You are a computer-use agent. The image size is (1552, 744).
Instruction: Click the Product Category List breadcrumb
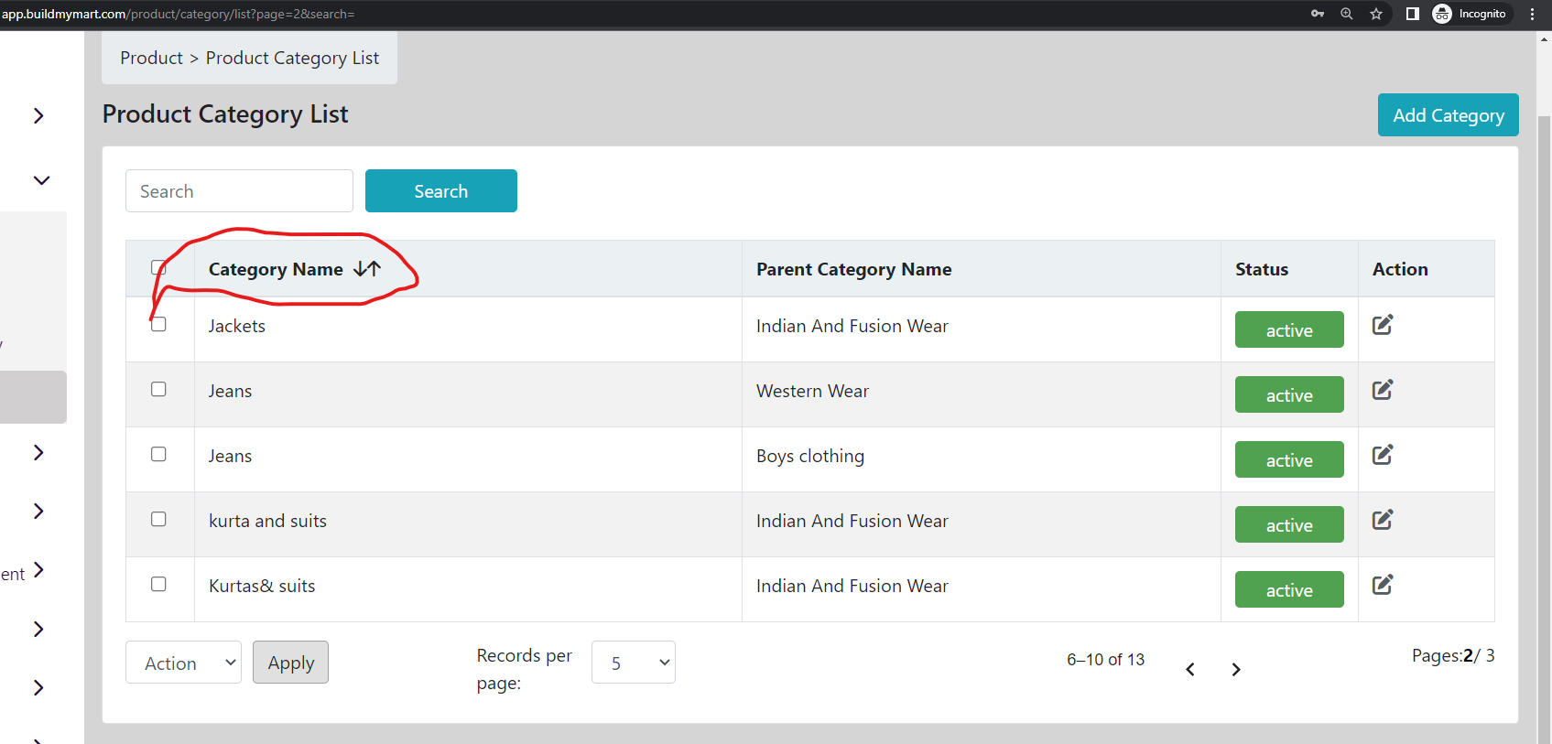click(292, 58)
